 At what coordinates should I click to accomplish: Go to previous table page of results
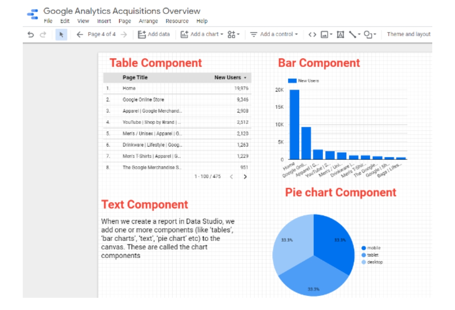pyautogui.click(x=231, y=177)
